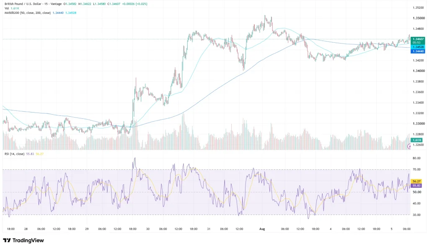Click the 30 date label on time axis

148,229
